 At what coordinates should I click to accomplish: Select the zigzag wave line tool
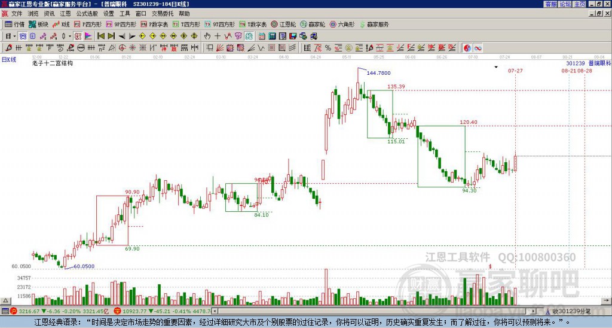click(x=261, y=48)
